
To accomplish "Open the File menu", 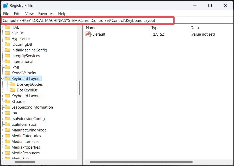I will [6, 14].
